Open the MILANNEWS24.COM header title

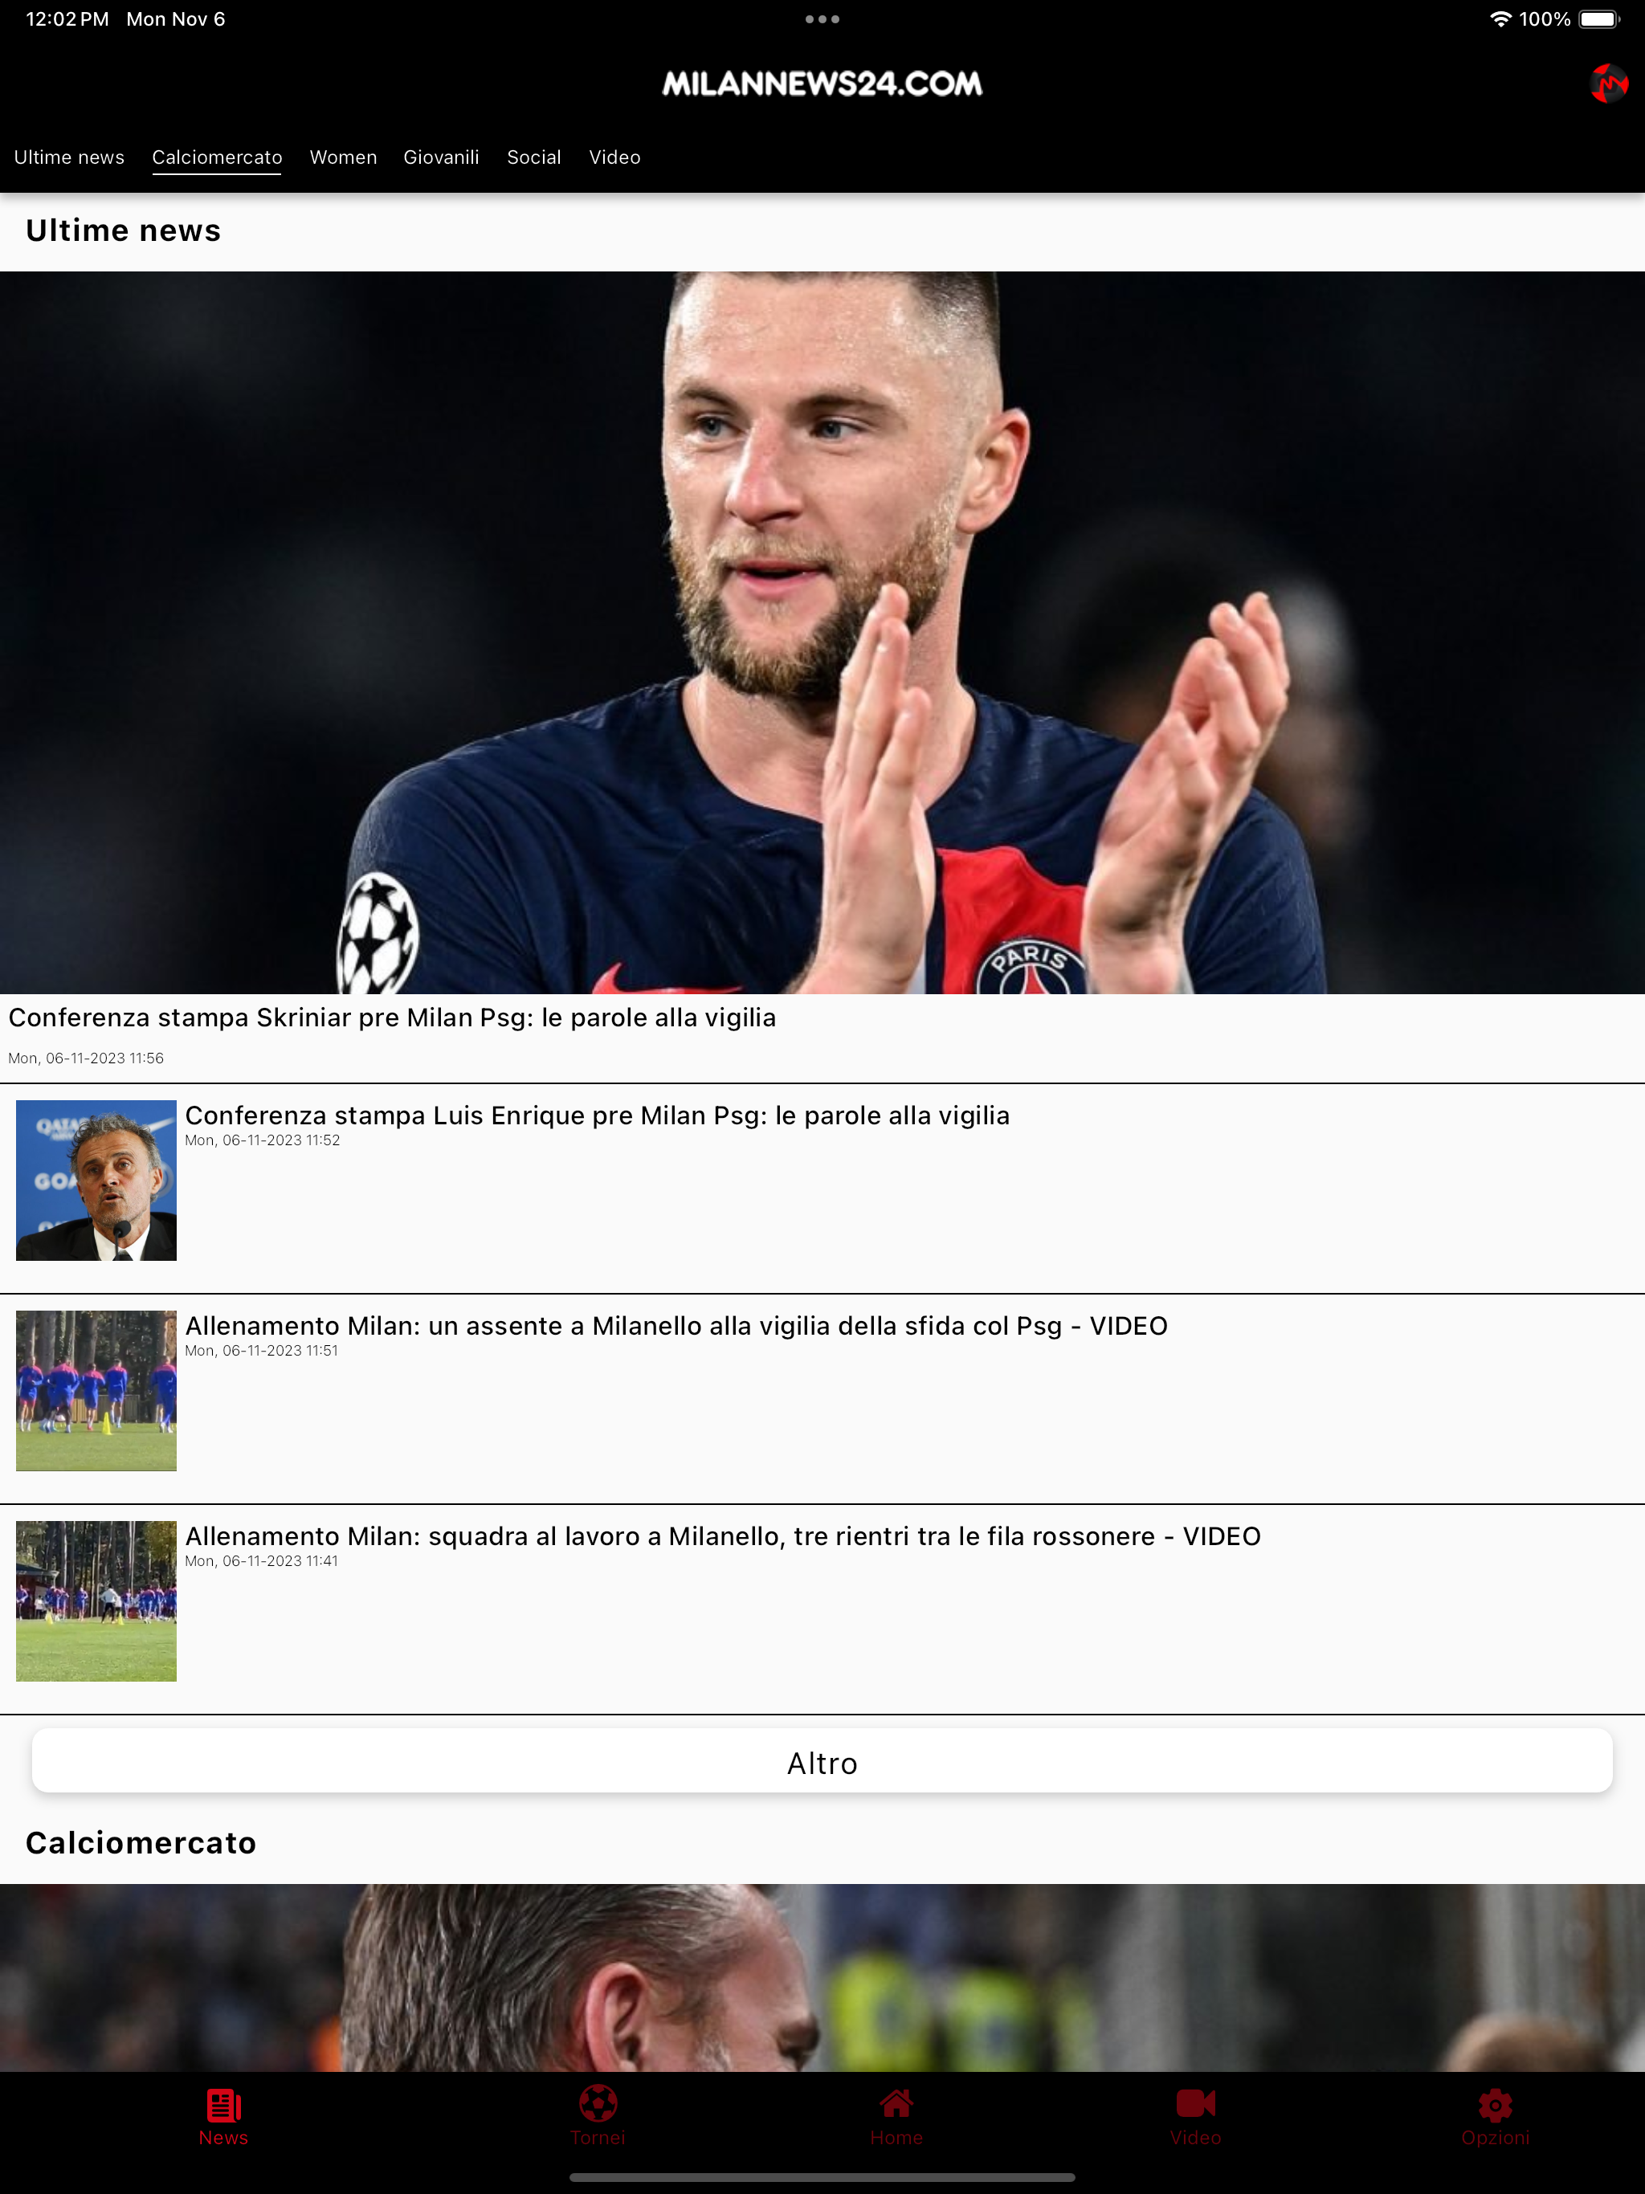822,84
